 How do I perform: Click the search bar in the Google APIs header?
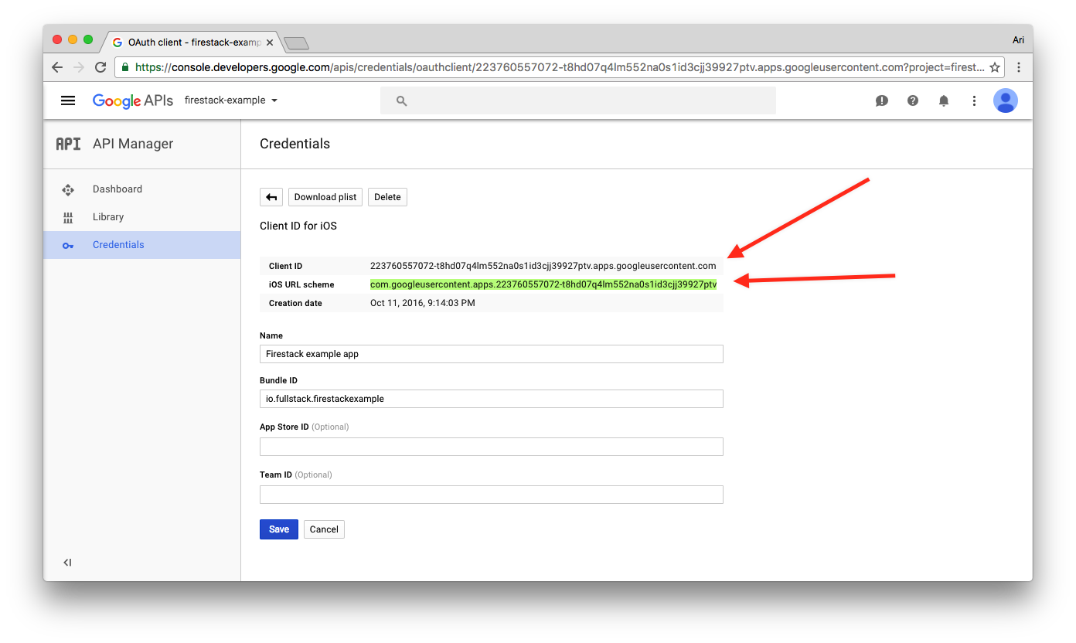578,100
